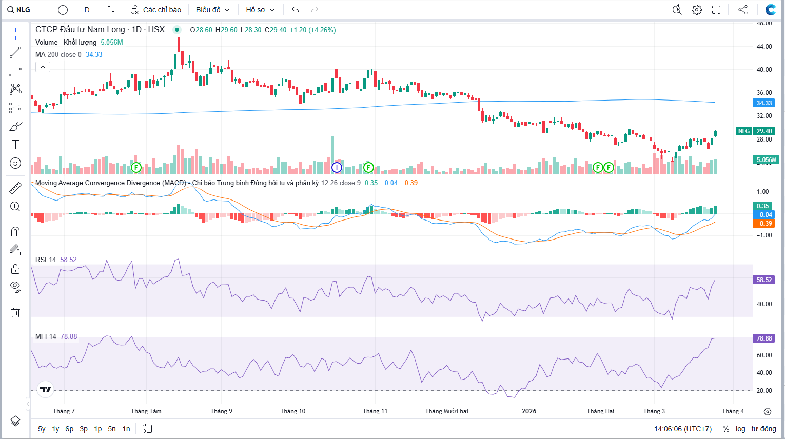Image resolution: width=785 pixels, height=439 pixels.
Task: Pick the ruler measure tool
Action: pyautogui.click(x=15, y=188)
